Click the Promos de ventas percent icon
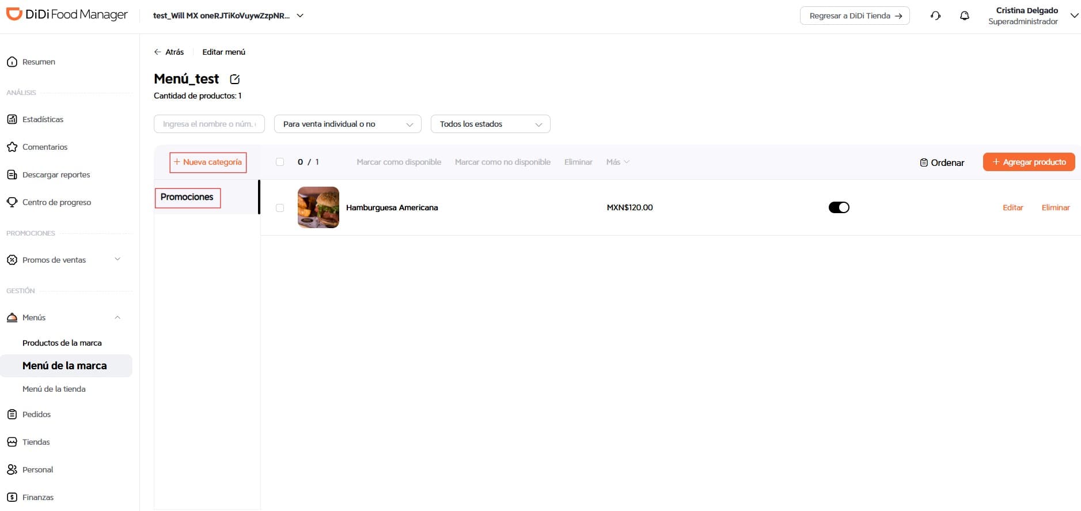Viewport: 1081px width, 511px height. [12, 260]
